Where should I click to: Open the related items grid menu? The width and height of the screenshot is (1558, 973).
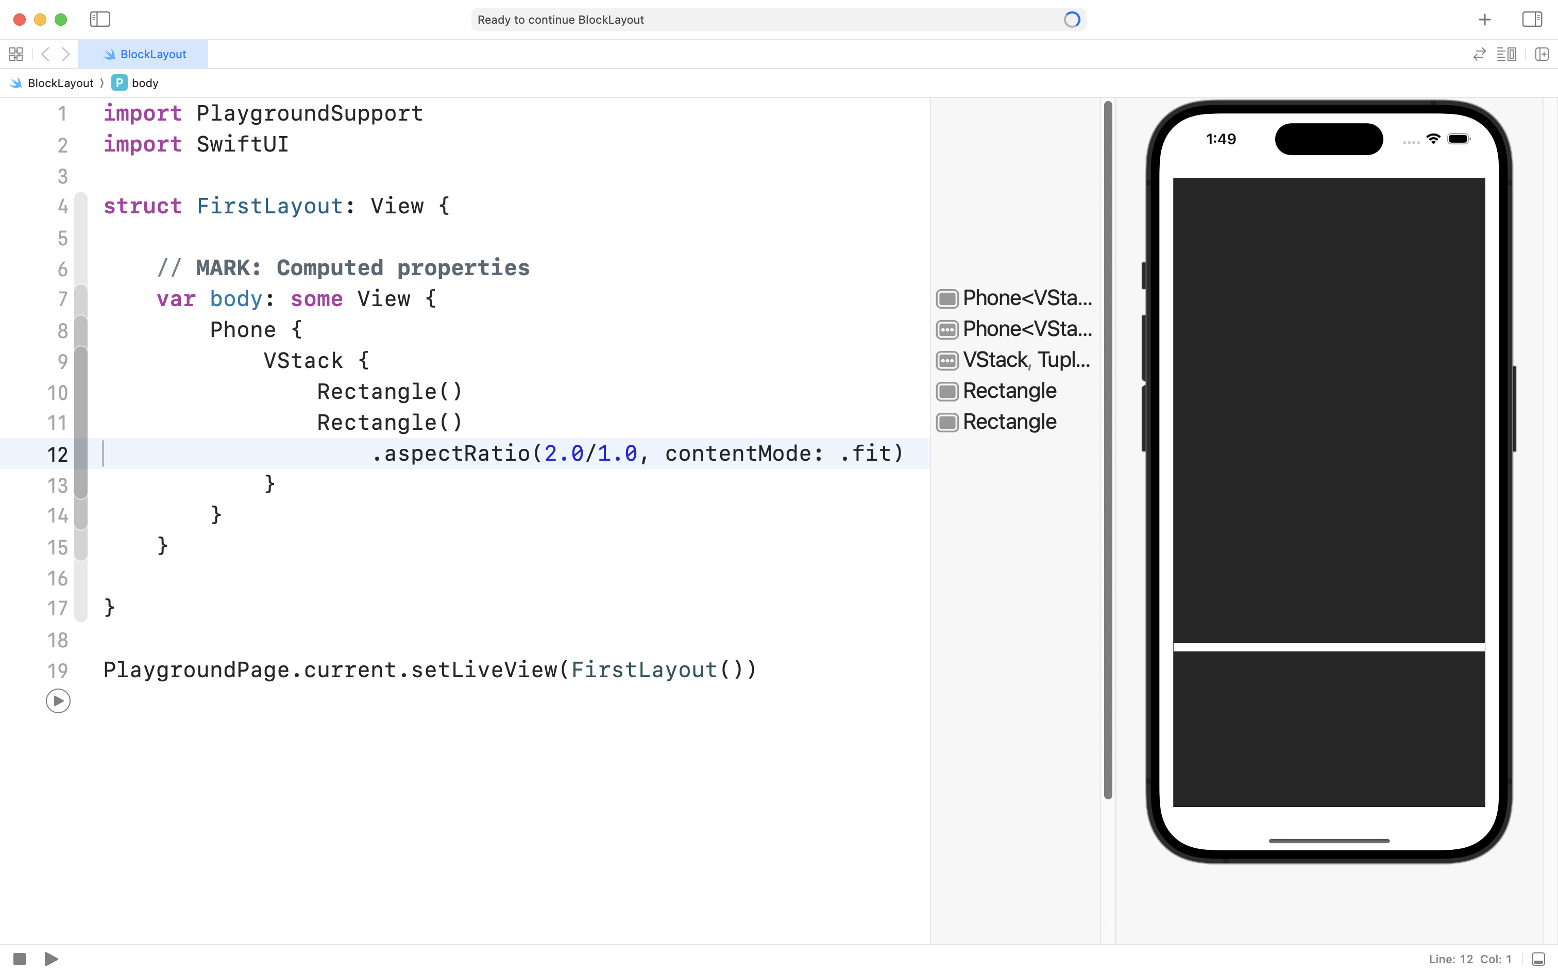[x=16, y=54]
